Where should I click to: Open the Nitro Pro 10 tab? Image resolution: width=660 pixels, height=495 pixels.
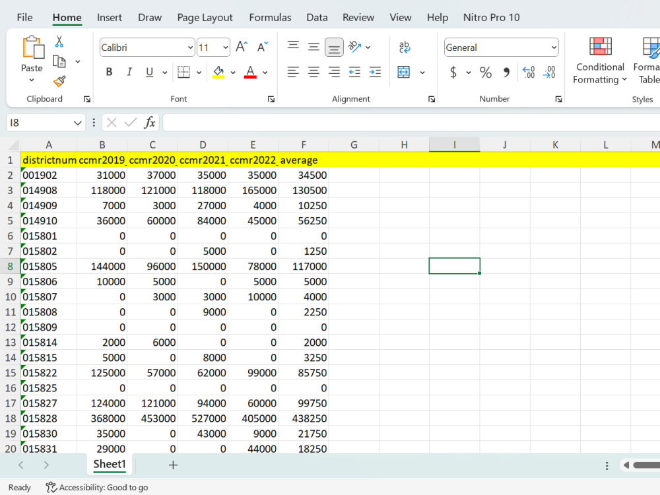491,18
